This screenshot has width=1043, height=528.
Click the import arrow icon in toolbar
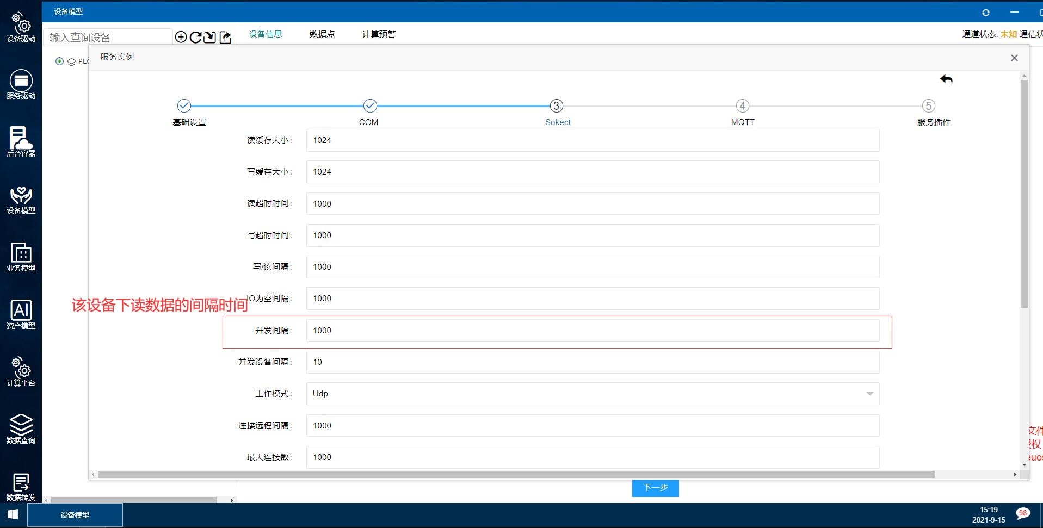210,37
